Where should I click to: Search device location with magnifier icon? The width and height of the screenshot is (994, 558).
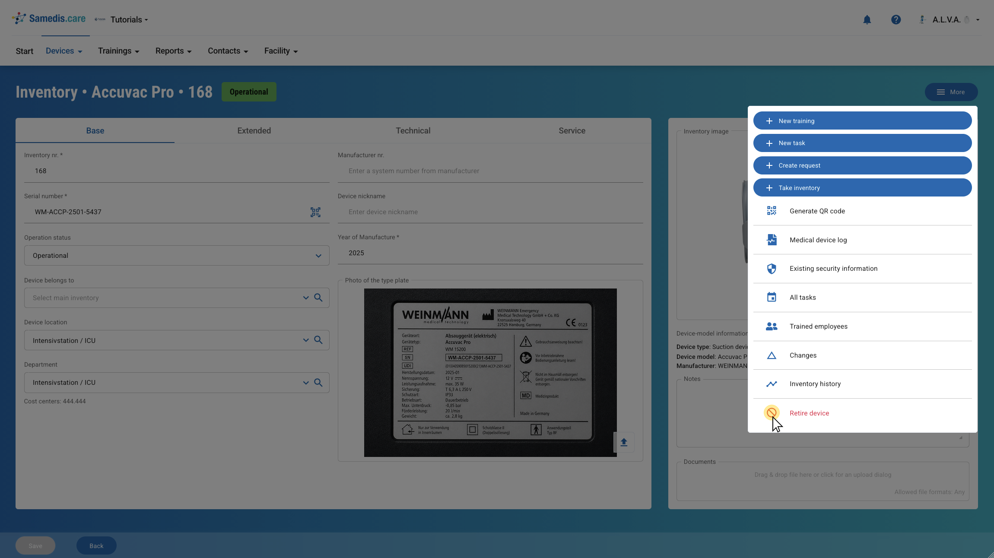tap(318, 340)
